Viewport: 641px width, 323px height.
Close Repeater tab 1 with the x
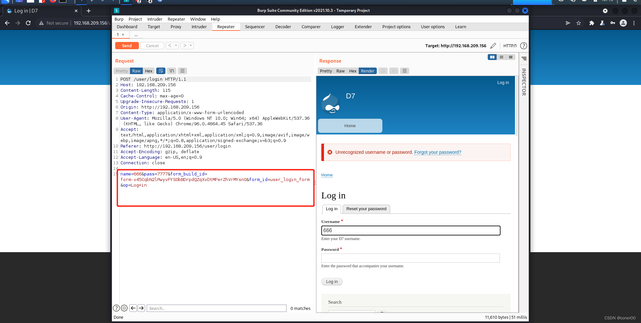pyautogui.click(x=123, y=34)
